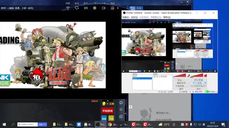Open the red GO... taskbar app
This screenshot has height=128, width=229.
click(x=137, y=124)
